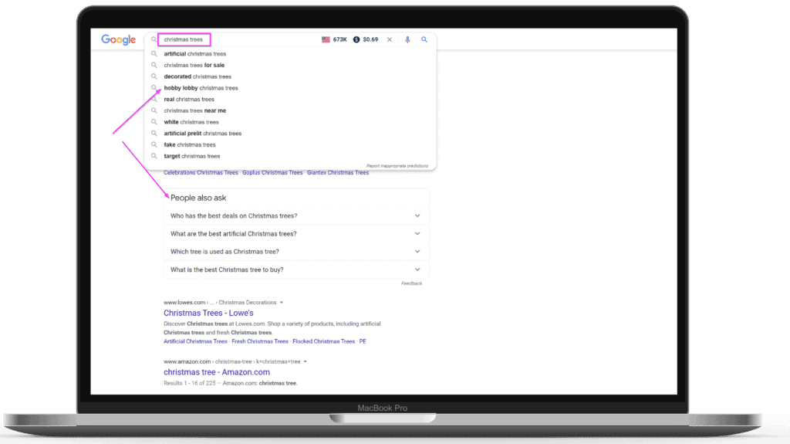
Task: Click magnifier icon beside 'artificial christmas trees'
Action: tap(154, 53)
